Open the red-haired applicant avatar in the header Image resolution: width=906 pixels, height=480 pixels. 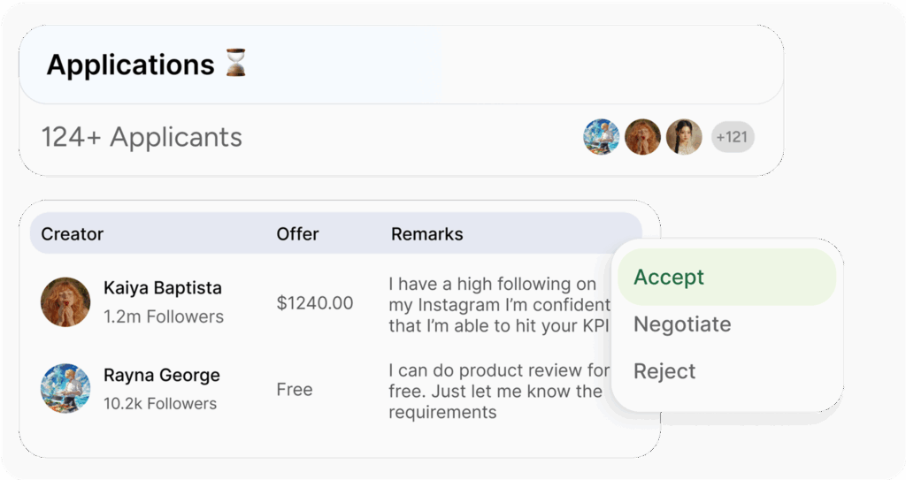642,137
